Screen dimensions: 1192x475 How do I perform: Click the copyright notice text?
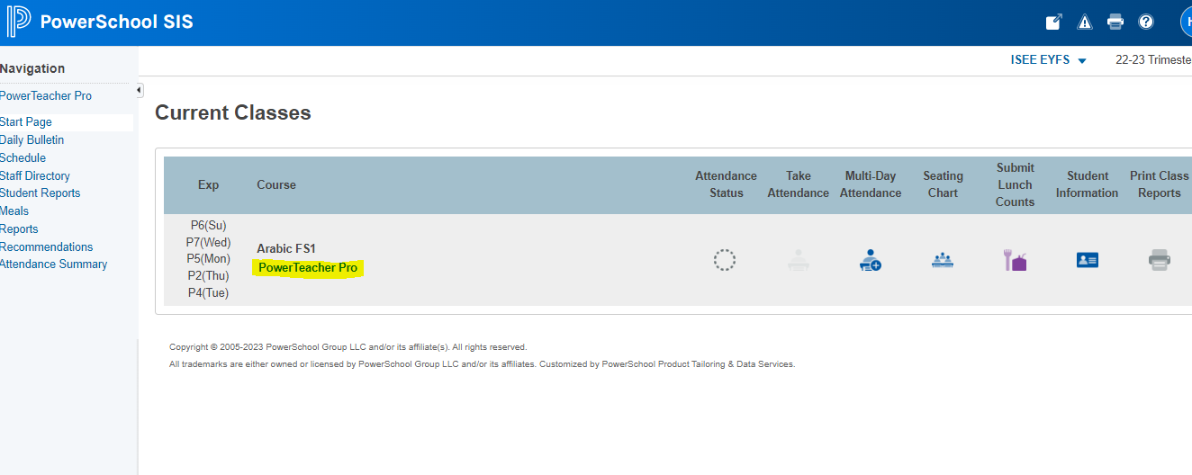[x=348, y=347]
